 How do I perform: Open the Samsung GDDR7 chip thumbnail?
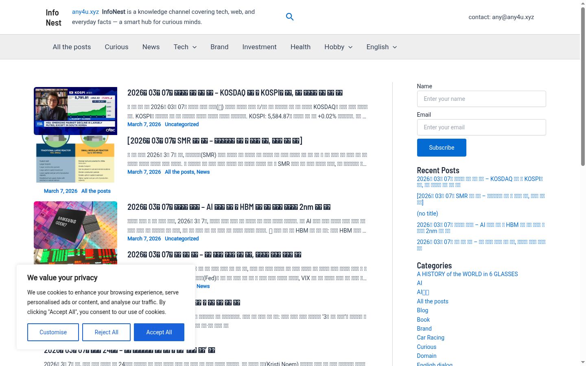point(75,225)
